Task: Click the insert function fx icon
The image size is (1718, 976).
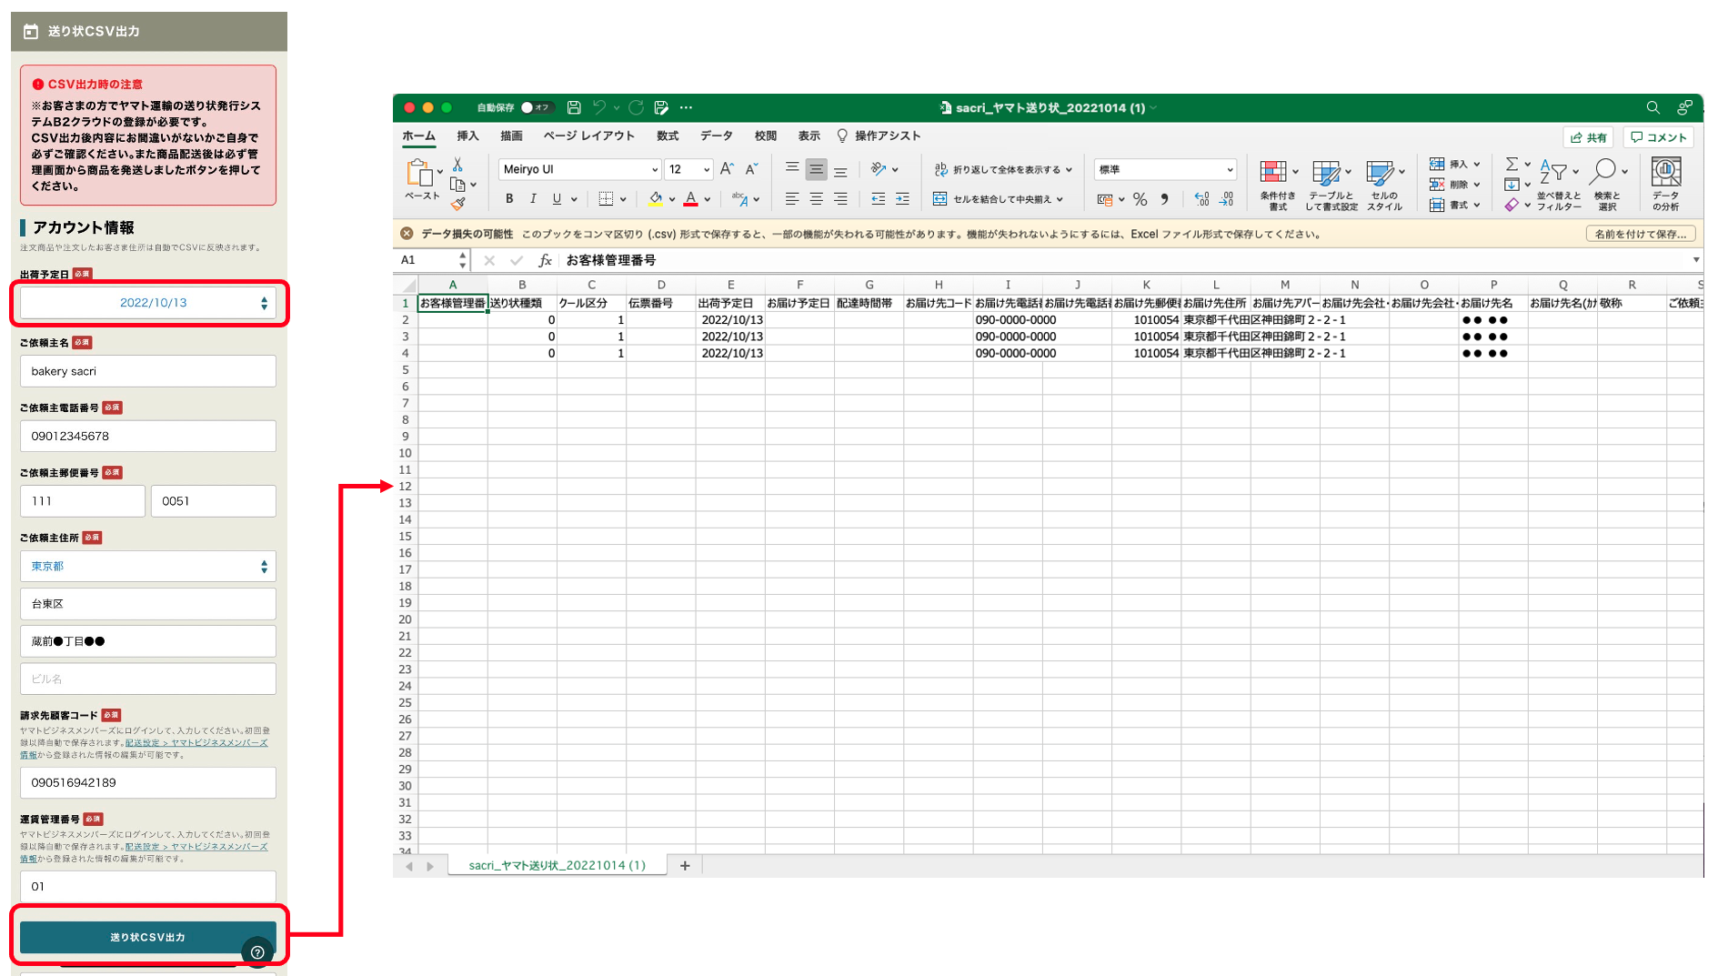Action: (x=545, y=260)
